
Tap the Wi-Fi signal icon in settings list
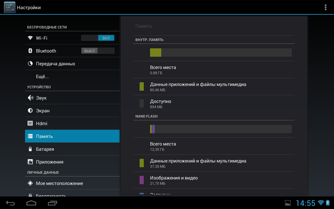coord(30,38)
